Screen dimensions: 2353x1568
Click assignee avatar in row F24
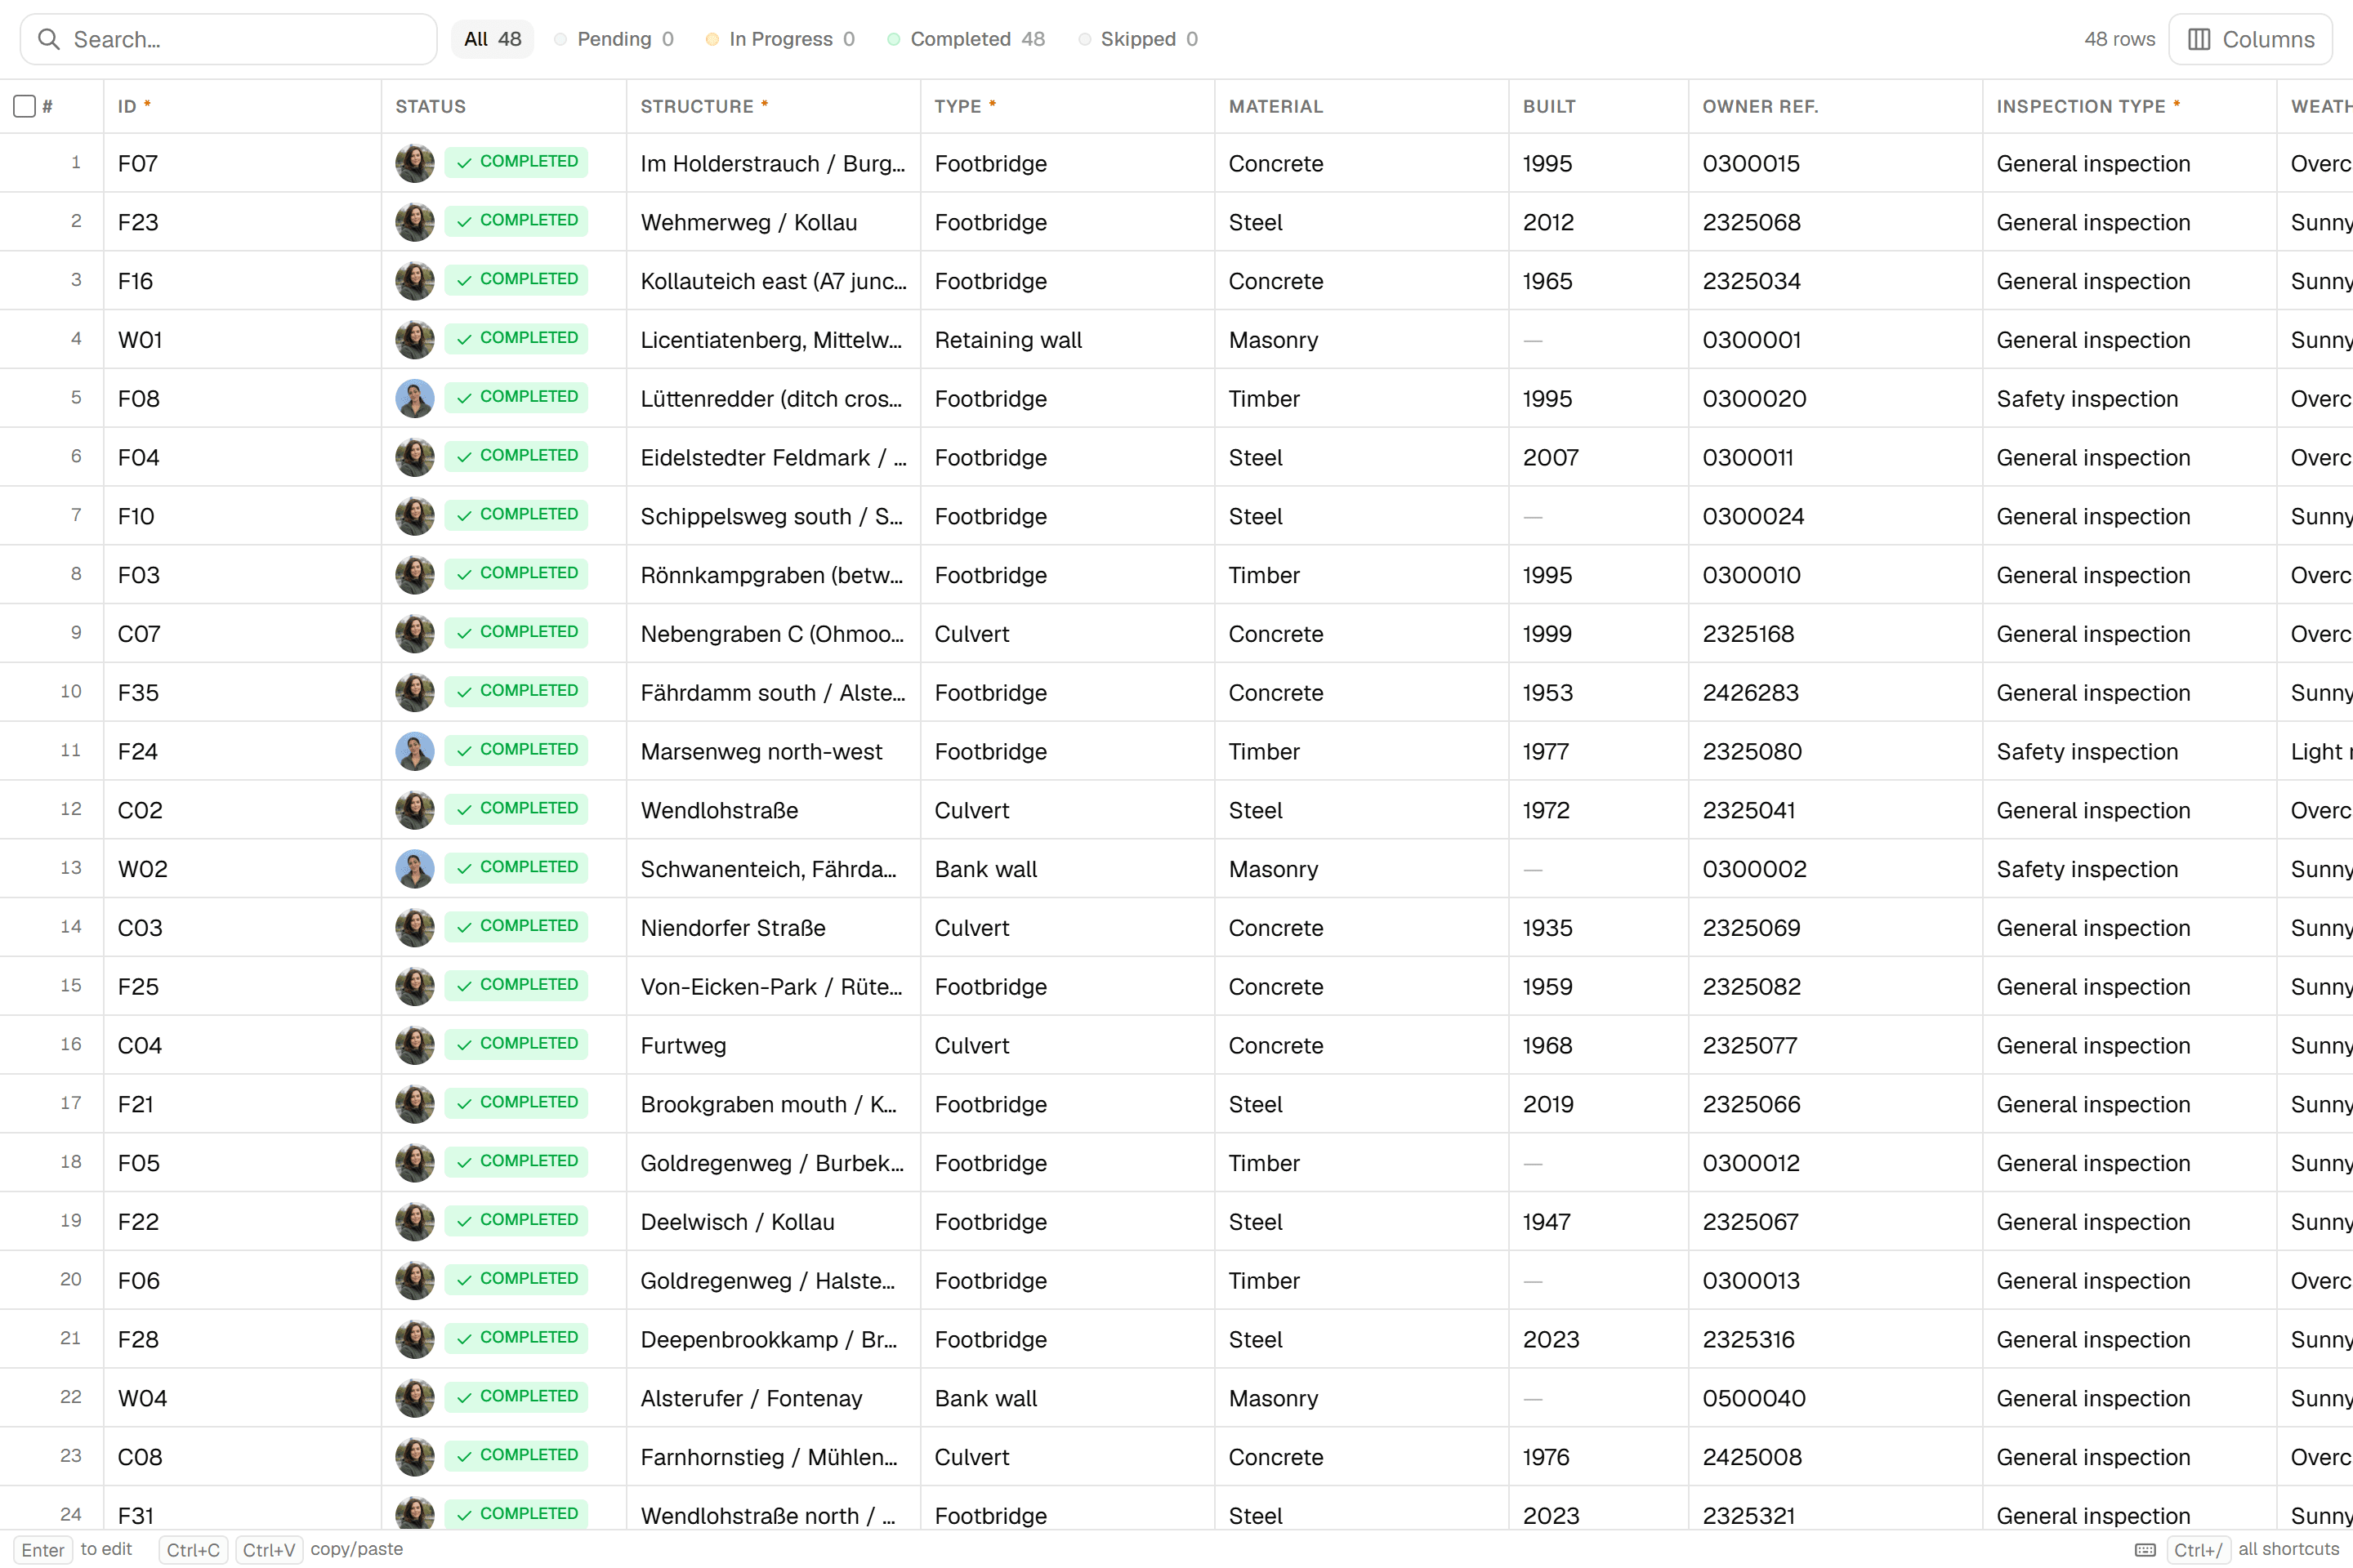pos(414,751)
